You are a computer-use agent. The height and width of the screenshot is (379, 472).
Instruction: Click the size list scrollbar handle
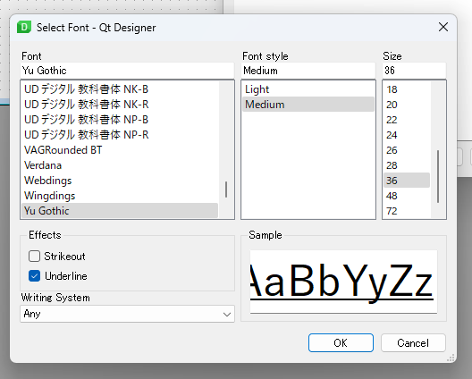pyautogui.click(x=438, y=176)
